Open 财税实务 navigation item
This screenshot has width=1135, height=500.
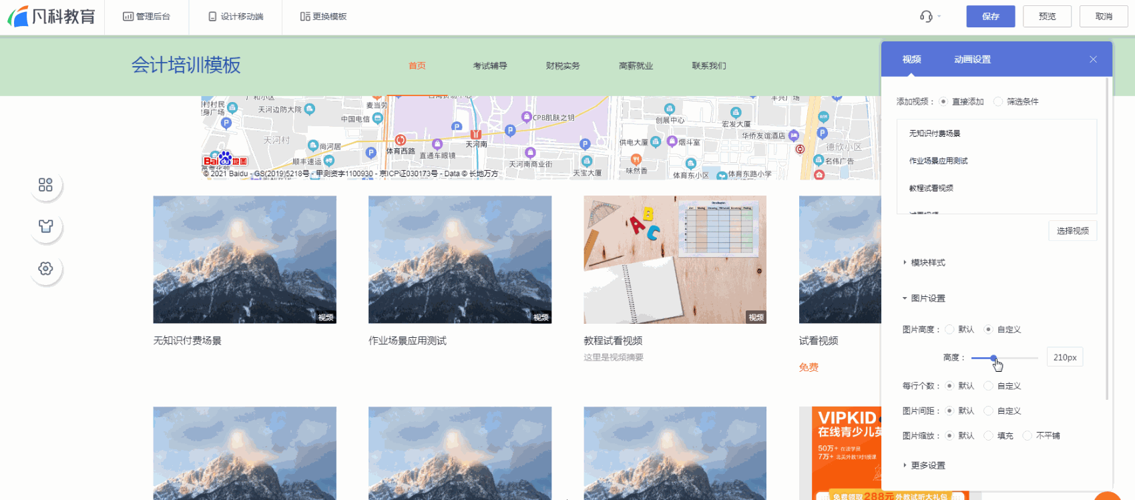tap(563, 65)
